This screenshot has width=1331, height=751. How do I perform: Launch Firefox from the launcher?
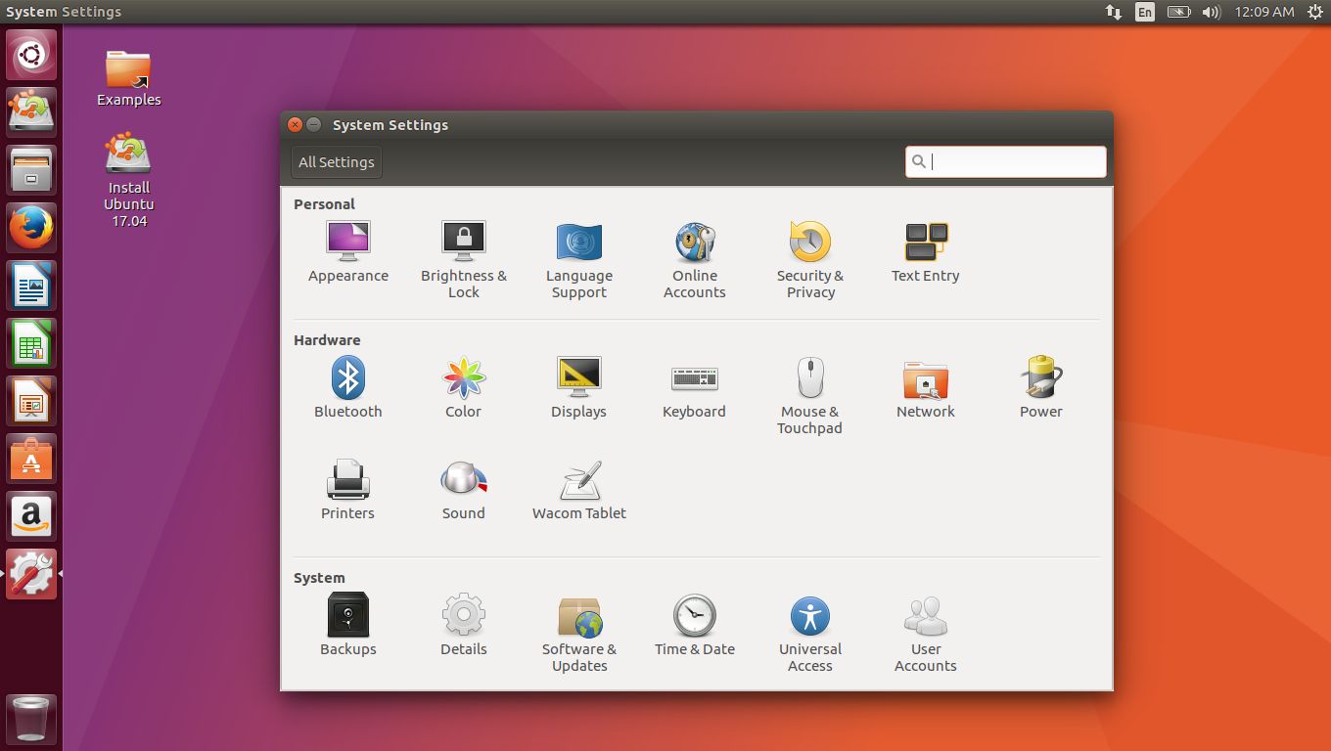31,228
